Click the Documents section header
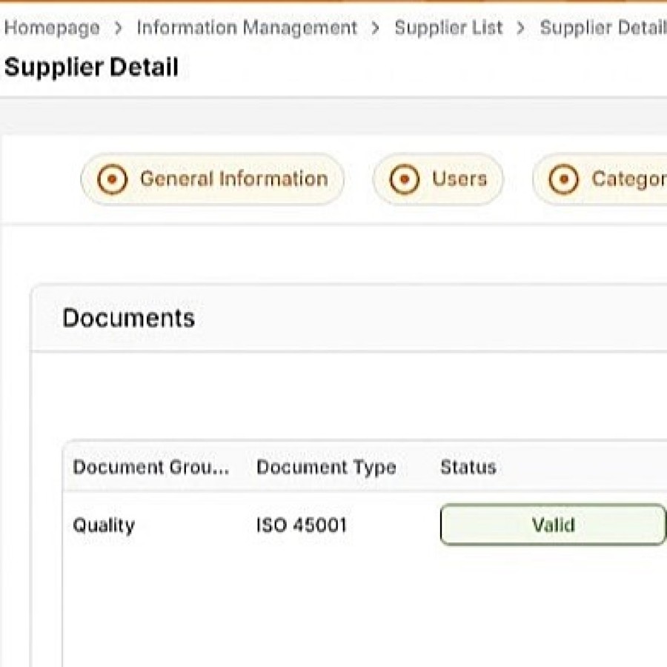The width and height of the screenshot is (667, 667). click(x=129, y=318)
